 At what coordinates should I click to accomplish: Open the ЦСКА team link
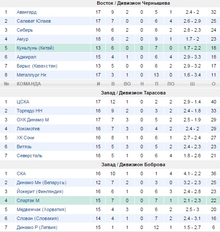pos(23,102)
